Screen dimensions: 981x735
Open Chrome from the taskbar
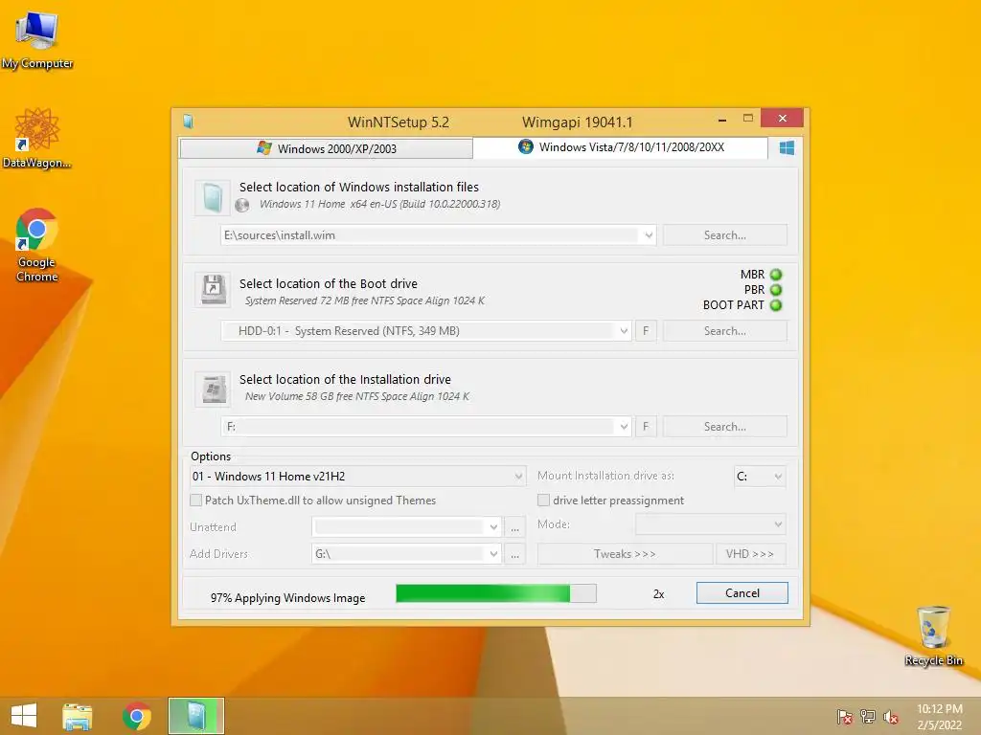(x=136, y=716)
